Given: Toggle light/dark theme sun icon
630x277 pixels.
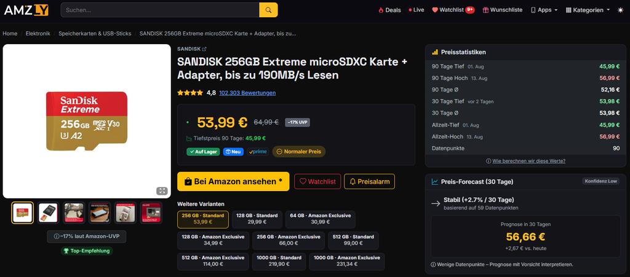Looking at the screenshot, I should coord(620,10).
